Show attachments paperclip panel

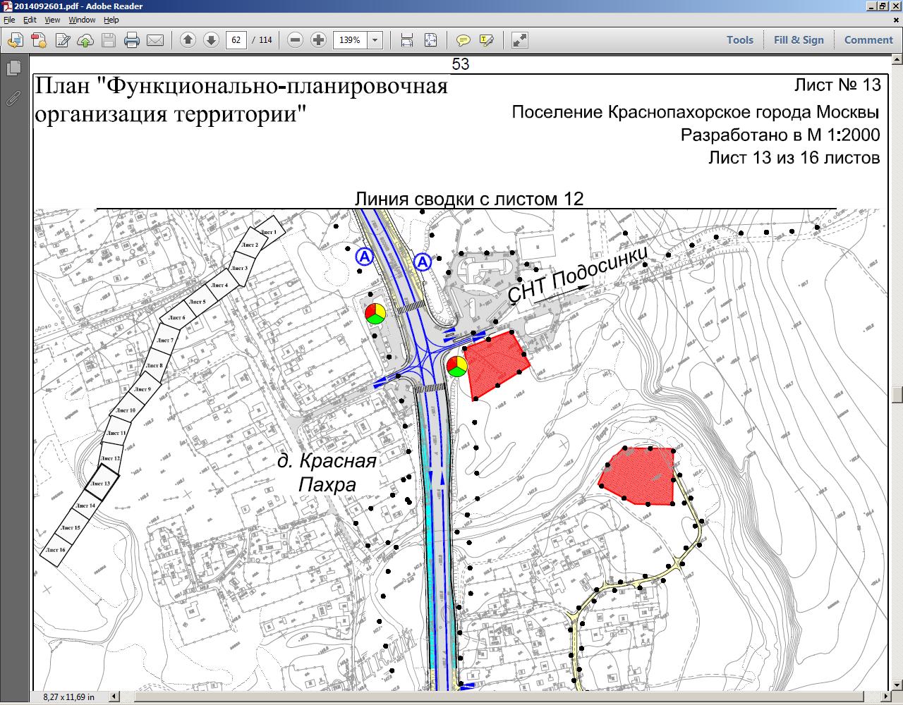tap(13, 97)
